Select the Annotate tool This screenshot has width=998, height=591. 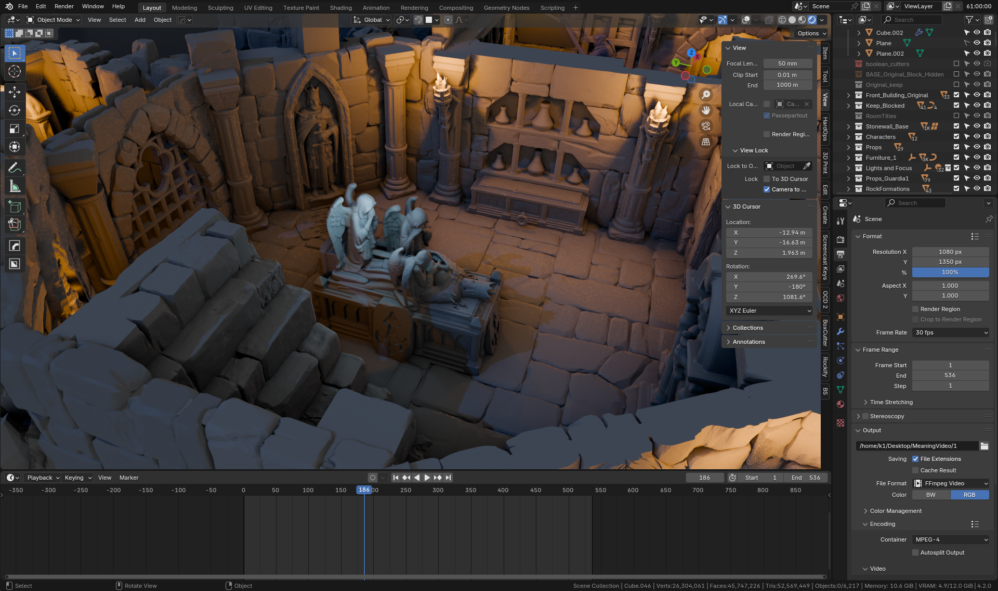click(x=15, y=168)
